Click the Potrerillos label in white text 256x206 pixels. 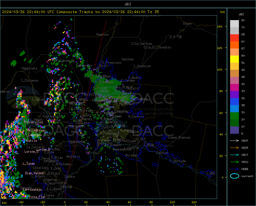[x=34, y=122]
